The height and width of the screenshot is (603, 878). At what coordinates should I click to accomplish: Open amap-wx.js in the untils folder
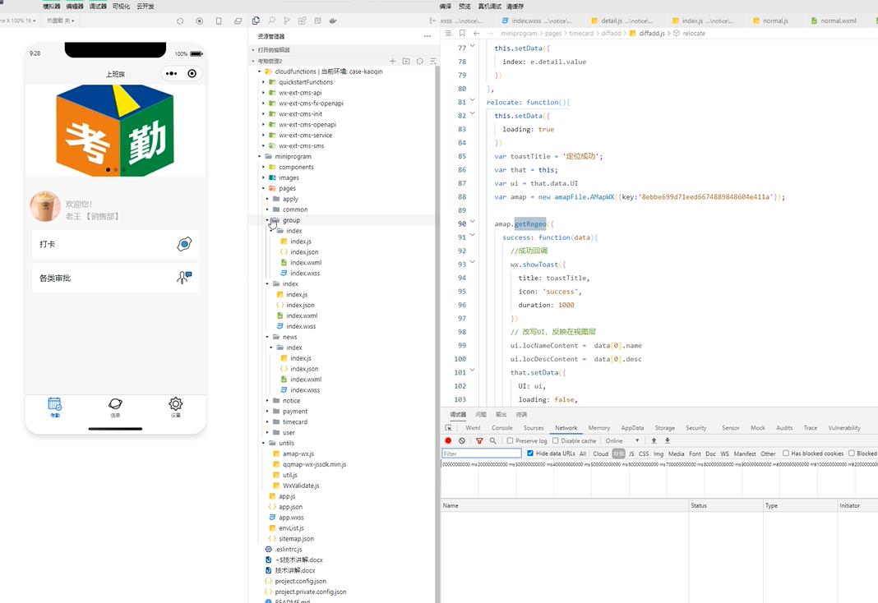298,453
